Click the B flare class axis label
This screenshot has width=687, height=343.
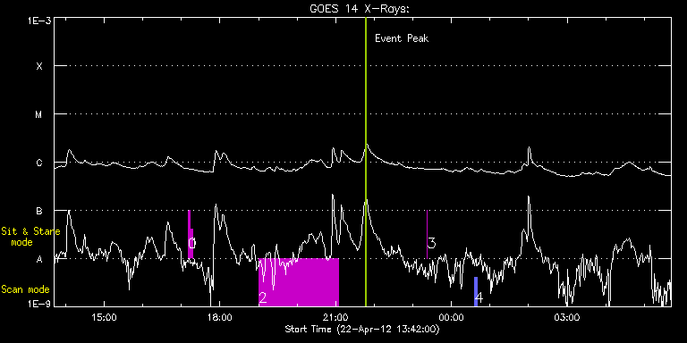coord(39,212)
